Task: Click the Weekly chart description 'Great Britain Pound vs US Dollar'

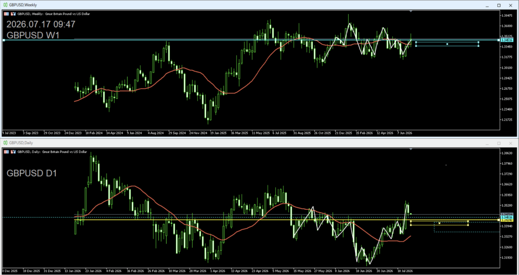Action: (67, 14)
